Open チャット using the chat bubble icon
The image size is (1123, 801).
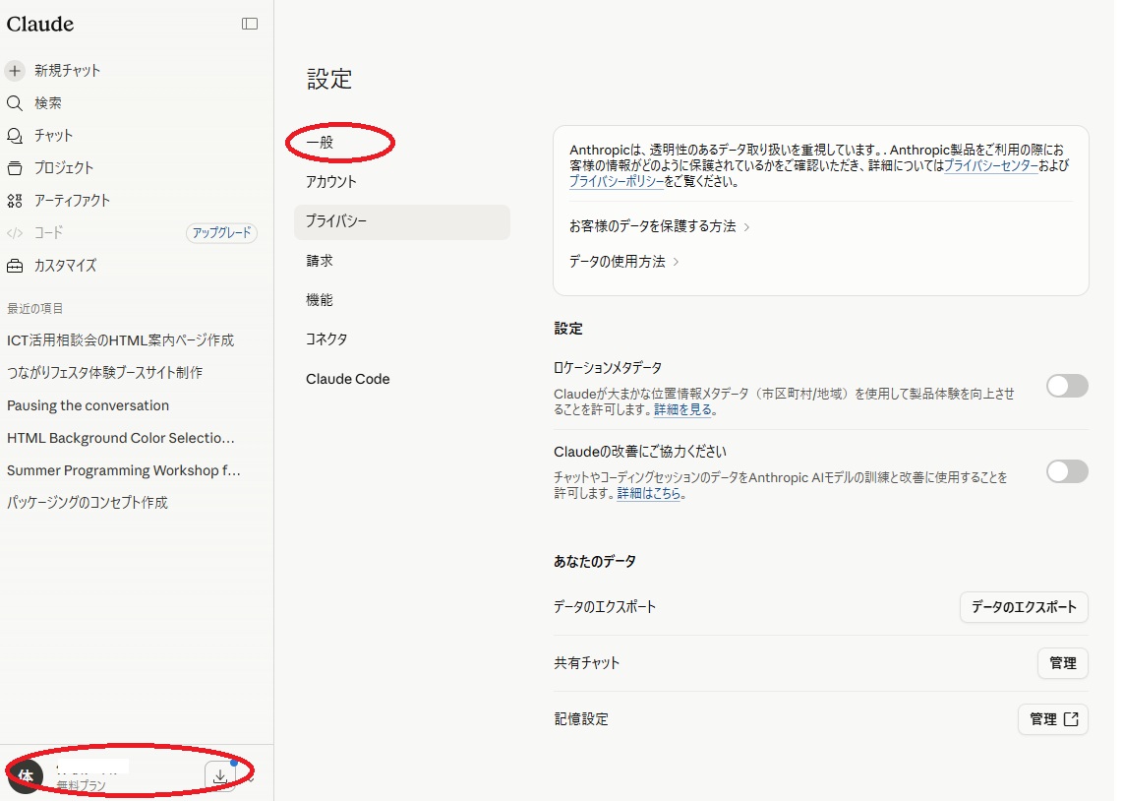pos(15,136)
